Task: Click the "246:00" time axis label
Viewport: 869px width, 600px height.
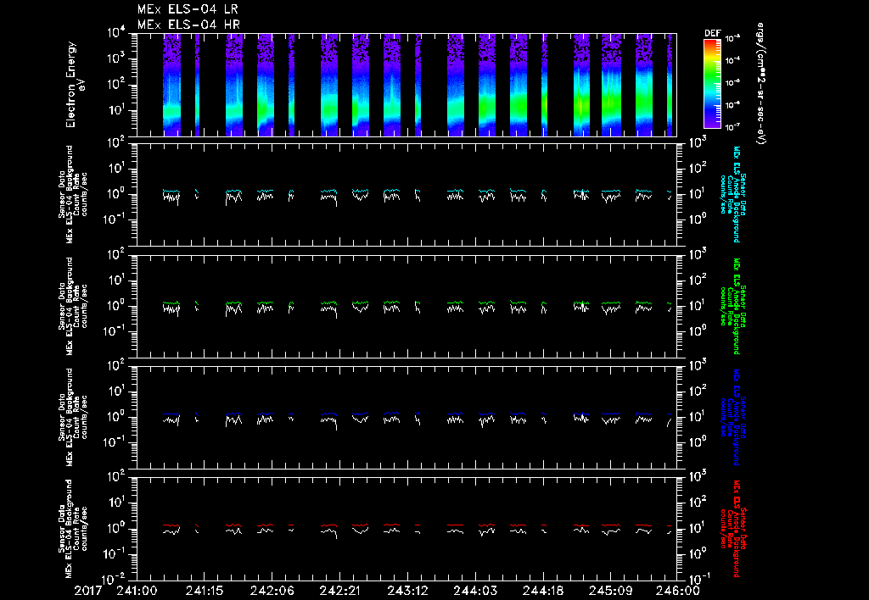Action: 678,591
